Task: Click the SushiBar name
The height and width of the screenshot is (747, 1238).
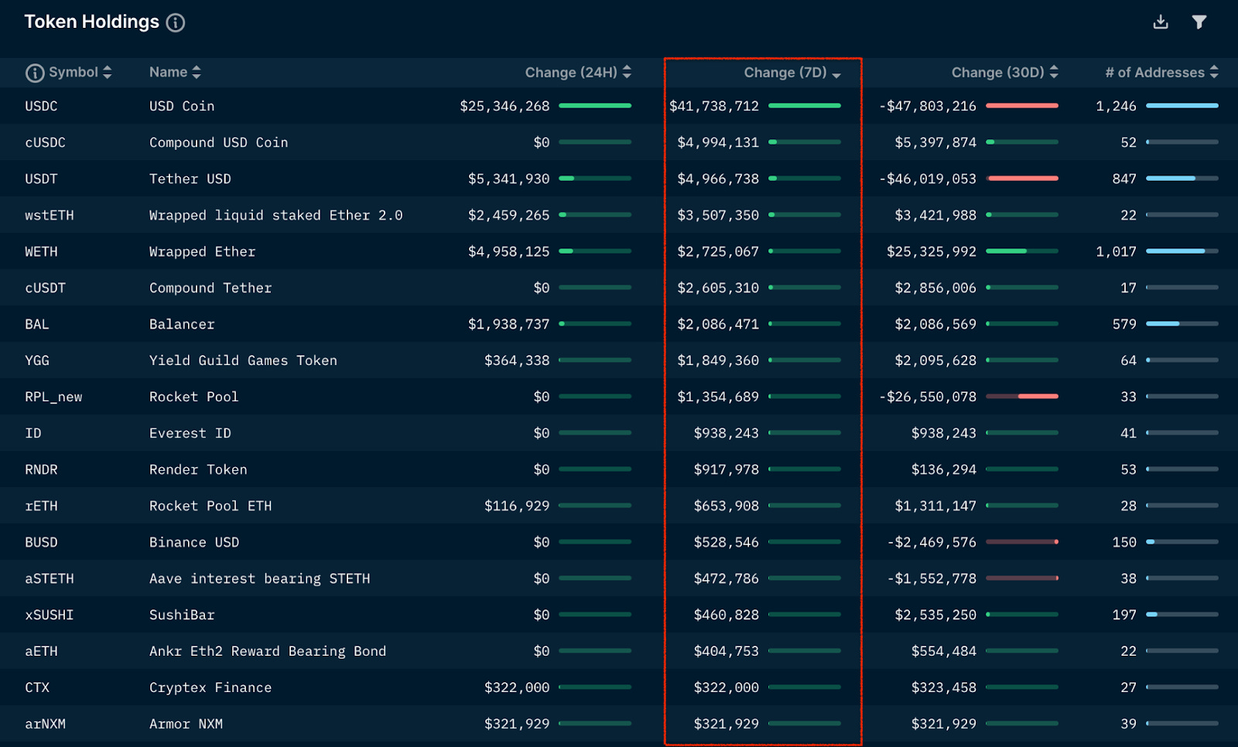Action: [182, 615]
